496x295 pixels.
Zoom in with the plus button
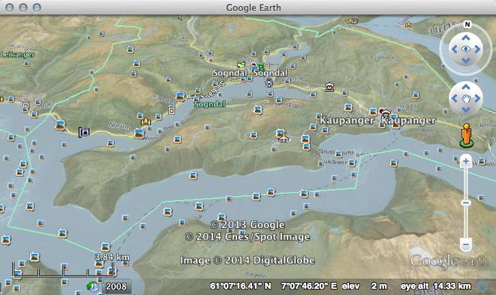pos(466,161)
